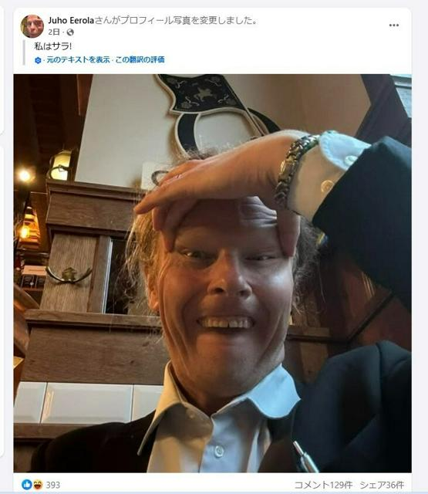Screen dimensions: 428x494
Task: Open the large profile photo in viewer
Action: pyautogui.click(x=212, y=273)
